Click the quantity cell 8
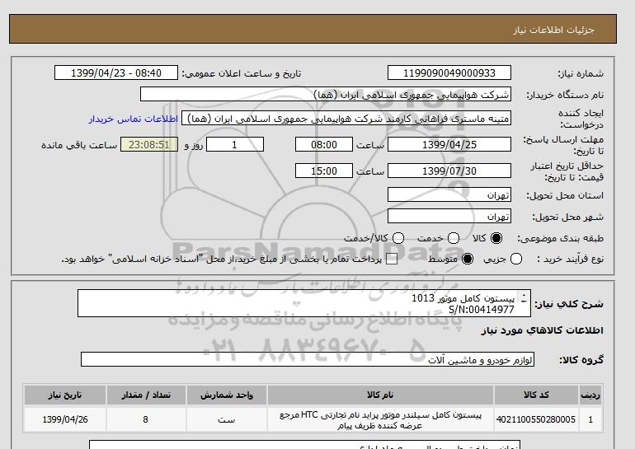The width and height of the screenshot is (635, 449). [x=146, y=419]
